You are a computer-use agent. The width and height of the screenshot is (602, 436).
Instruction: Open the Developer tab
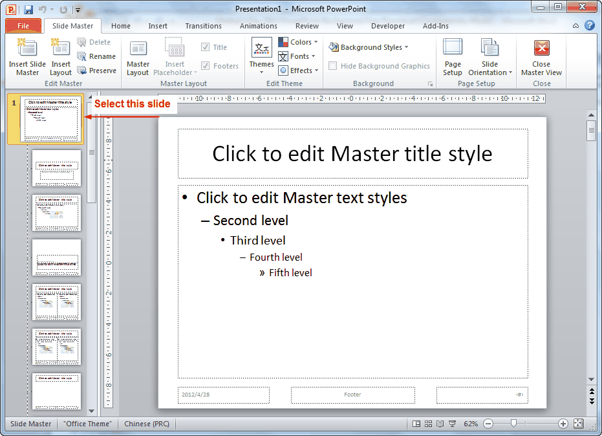(x=388, y=26)
